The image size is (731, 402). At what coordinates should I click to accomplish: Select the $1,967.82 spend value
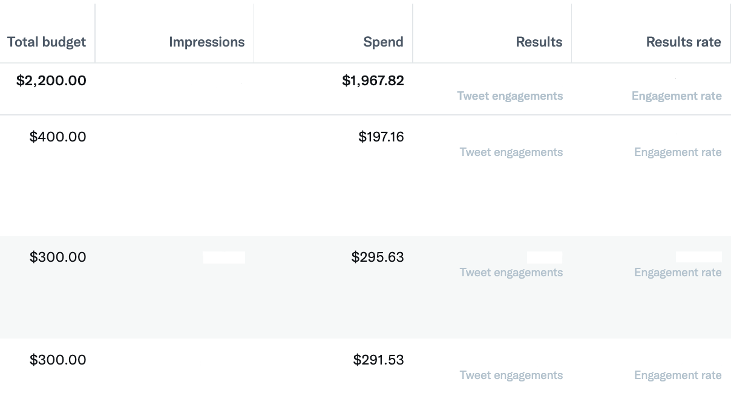[x=373, y=80]
